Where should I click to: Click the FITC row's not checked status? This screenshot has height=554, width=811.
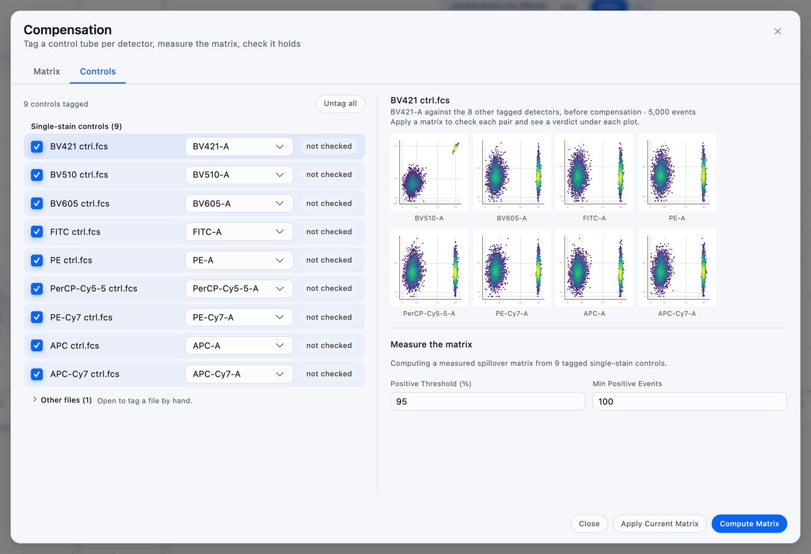tap(329, 232)
